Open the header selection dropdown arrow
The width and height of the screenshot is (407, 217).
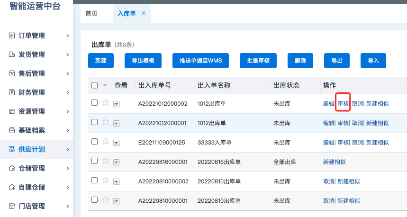(105, 85)
